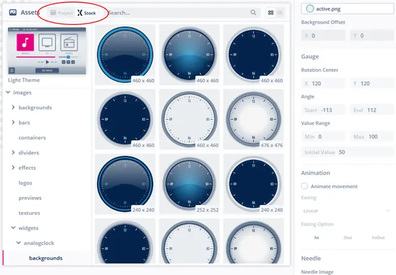Select the InOut easing option
This screenshot has height=275, width=396.
[x=378, y=236]
